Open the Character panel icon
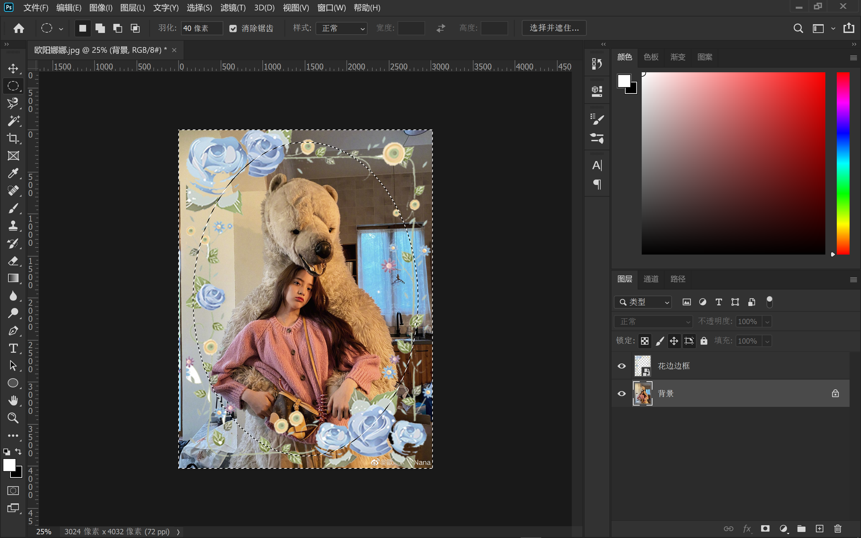The image size is (861, 538). coord(597,165)
